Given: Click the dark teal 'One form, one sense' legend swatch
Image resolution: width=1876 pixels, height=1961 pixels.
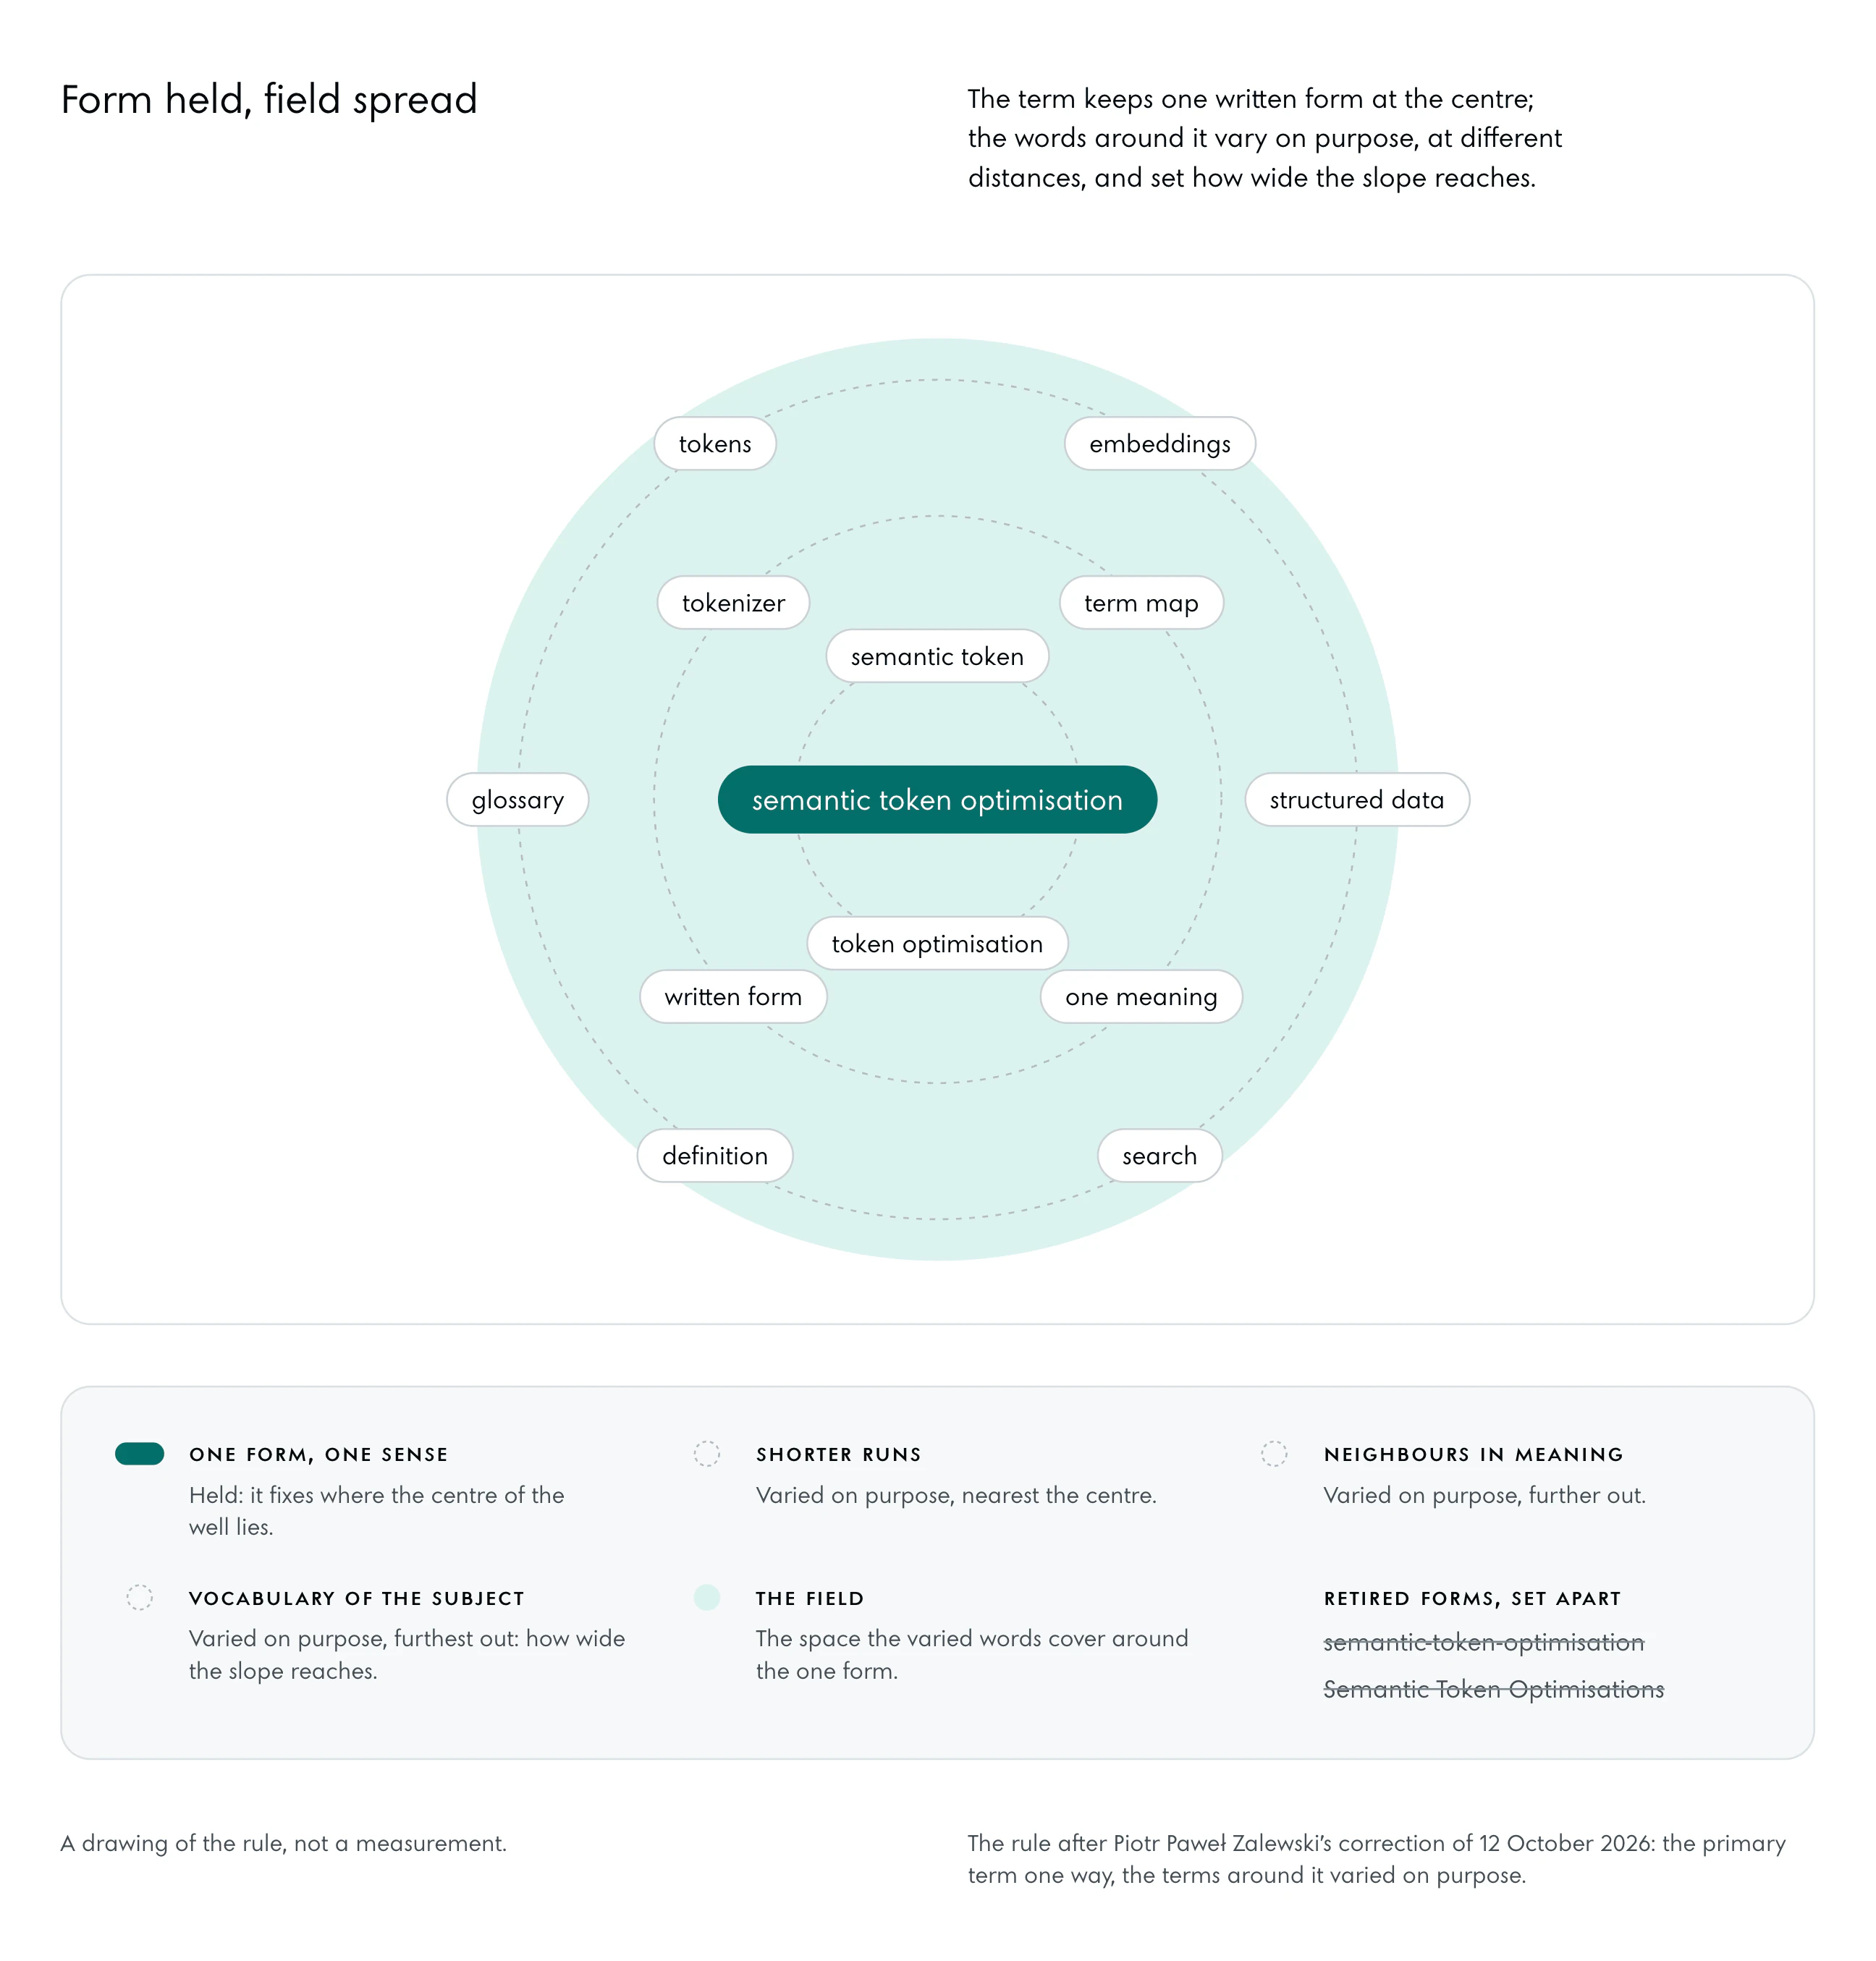Looking at the screenshot, I should coord(140,1453).
